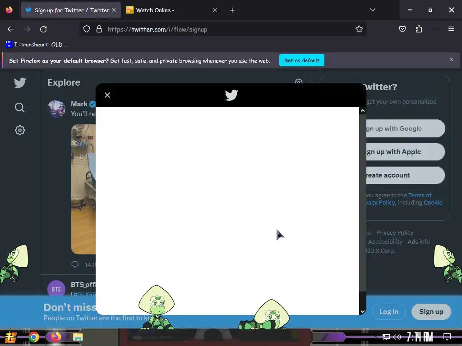Open network status tray icon
Image resolution: width=462 pixels, height=346 pixels.
point(386,337)
